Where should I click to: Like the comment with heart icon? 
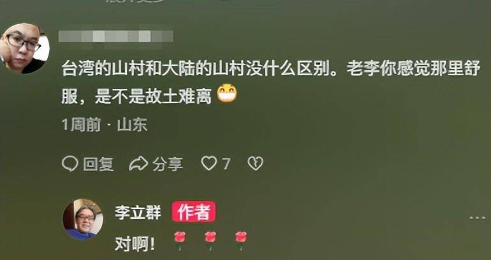point(209,164)
